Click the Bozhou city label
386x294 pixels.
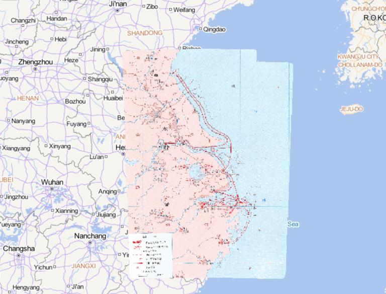pyautogui.click(x=75, y=101)
